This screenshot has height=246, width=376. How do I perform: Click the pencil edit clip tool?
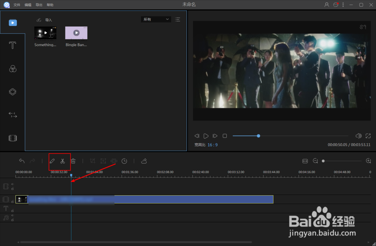(x=52, y=161)
